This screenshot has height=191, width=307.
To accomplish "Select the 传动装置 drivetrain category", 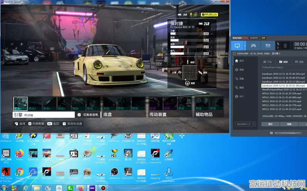I will [x=158, y=114].
